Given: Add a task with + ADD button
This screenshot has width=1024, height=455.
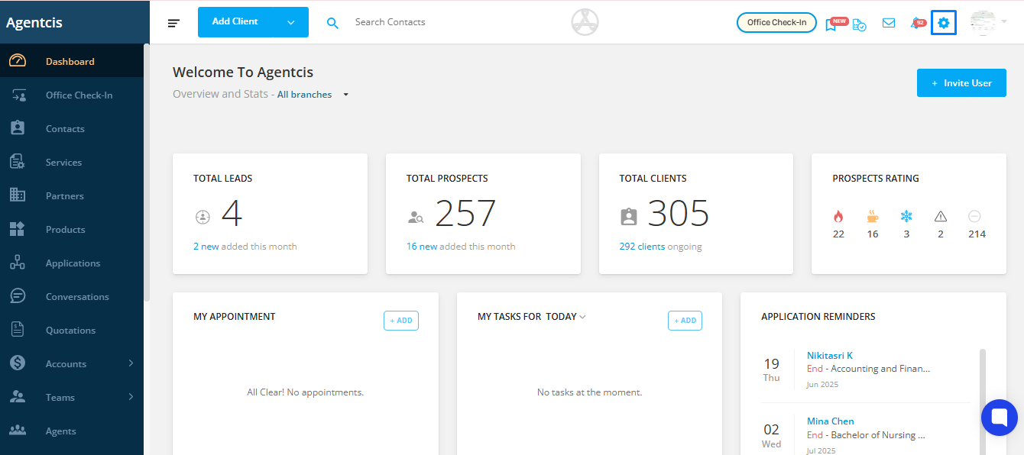Looking at the screenshot, I should 685,321.
